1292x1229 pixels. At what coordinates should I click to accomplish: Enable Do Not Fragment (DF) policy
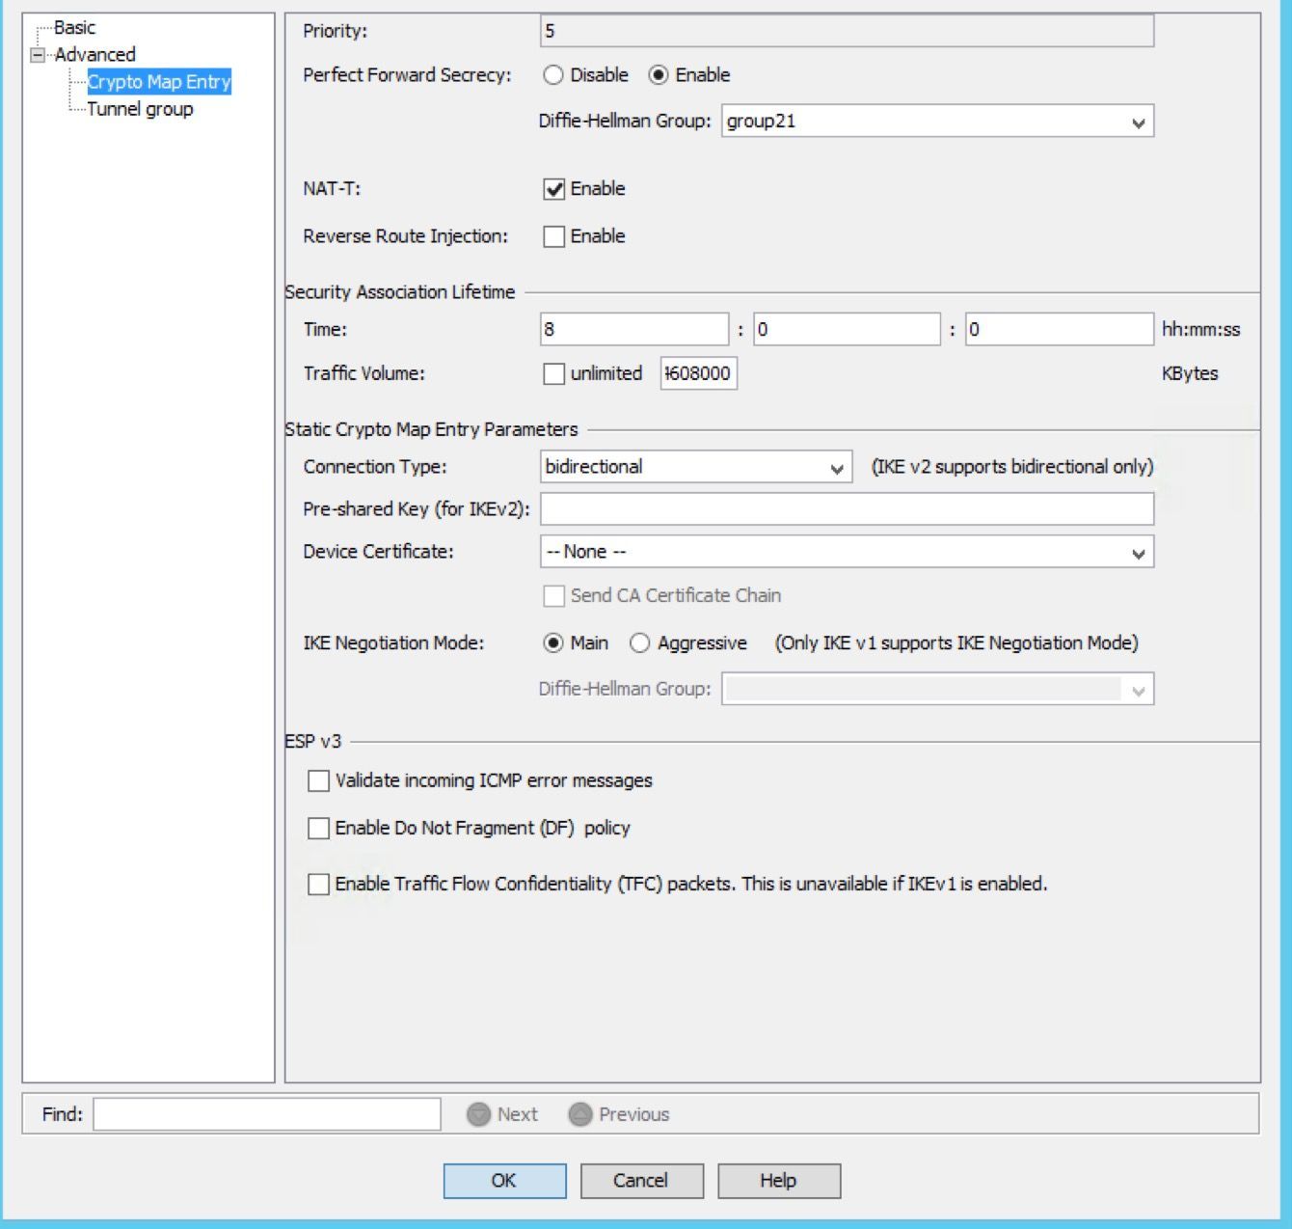click(318, 828)
